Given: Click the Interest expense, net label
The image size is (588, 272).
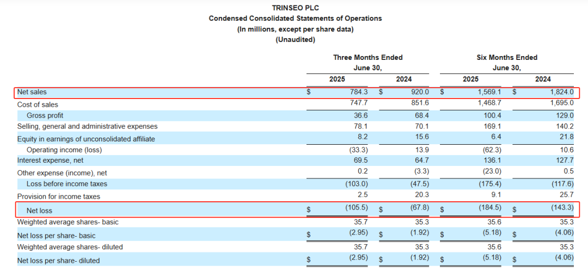Looking at the screenshot, I should pos(50,160).
